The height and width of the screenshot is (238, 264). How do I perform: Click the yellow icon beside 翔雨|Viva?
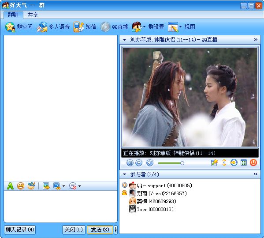[x=124, y=193]
